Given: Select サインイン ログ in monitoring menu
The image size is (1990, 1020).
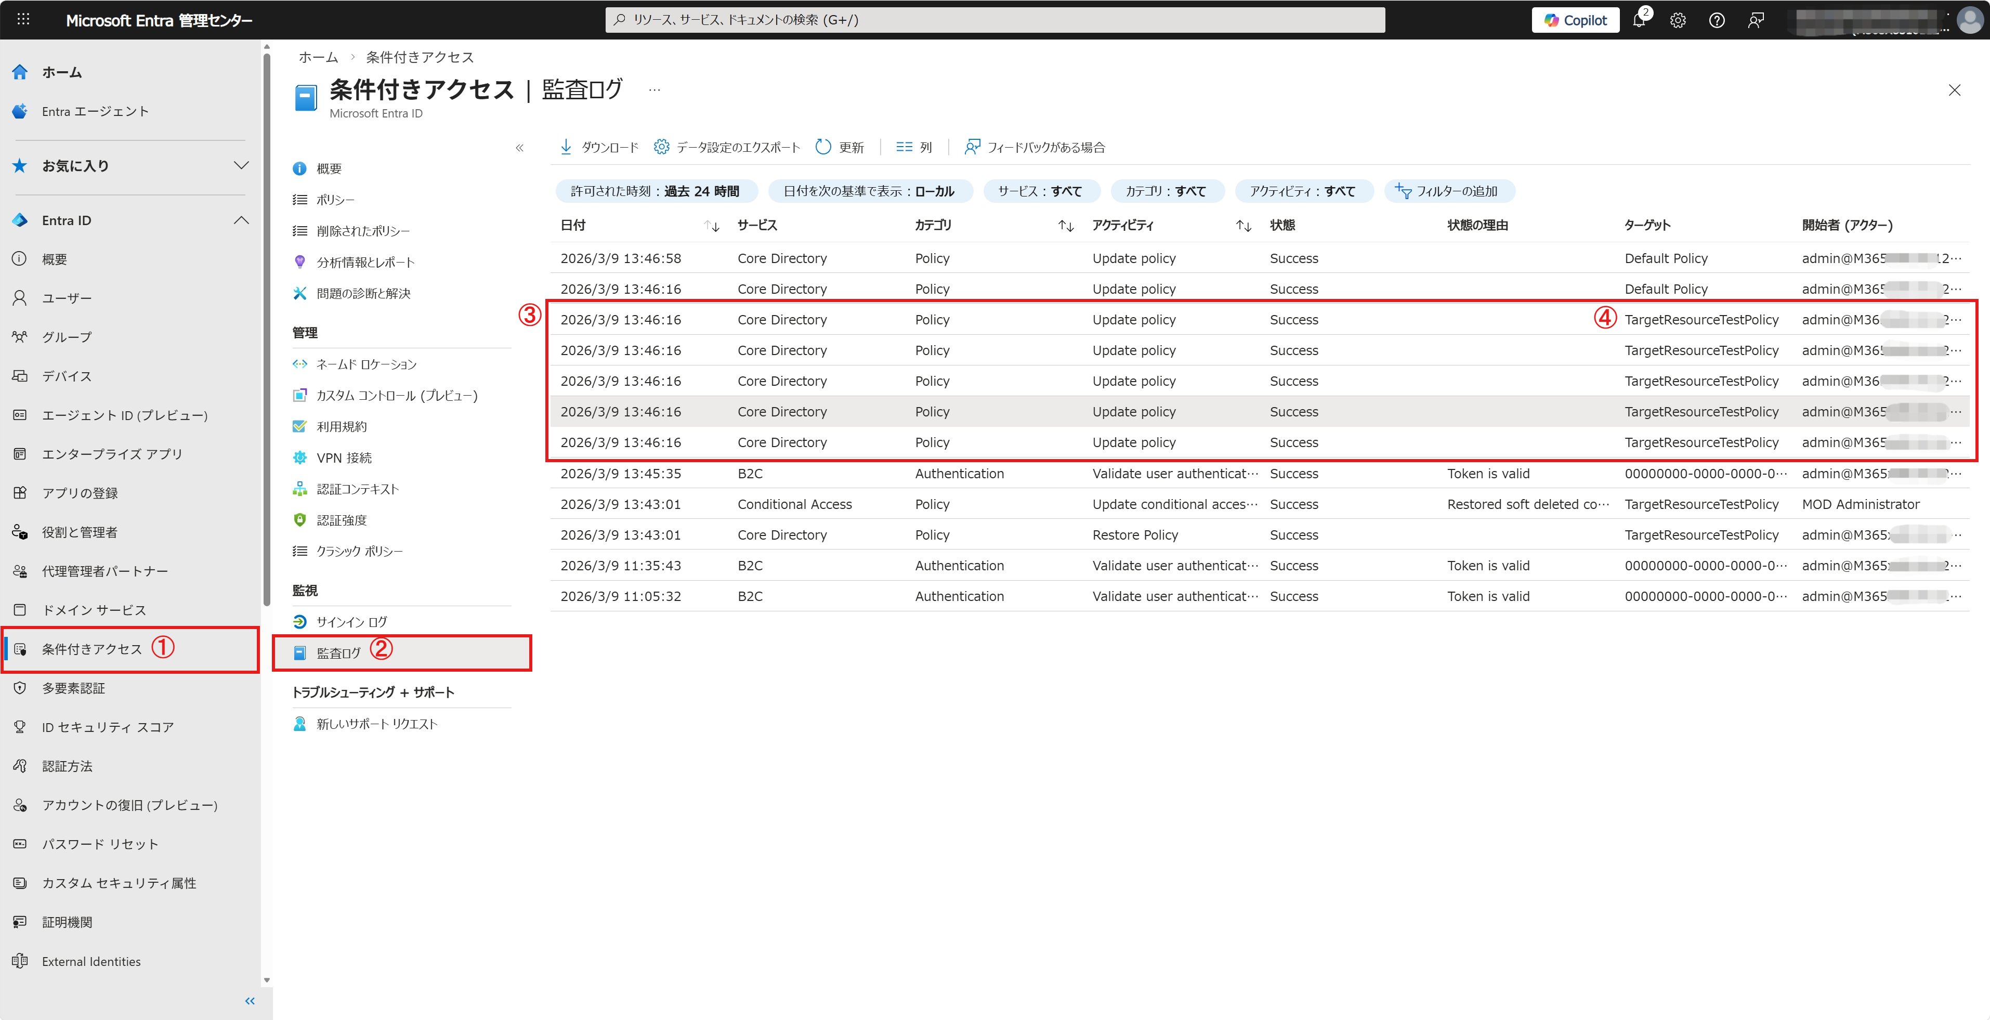Looking at the screenshot, I should coord(351,622).
